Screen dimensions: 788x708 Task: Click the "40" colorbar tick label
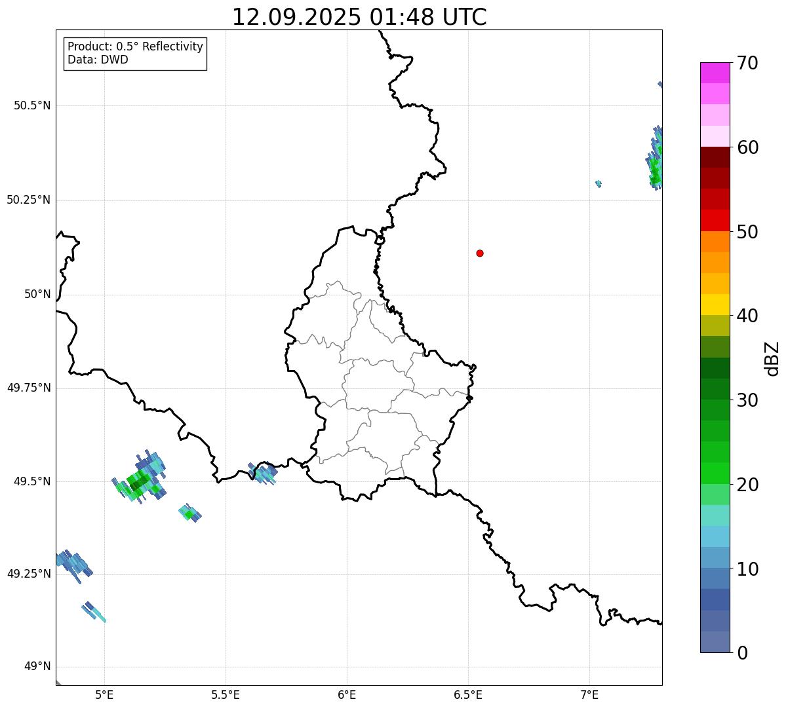tap(747, 316)
